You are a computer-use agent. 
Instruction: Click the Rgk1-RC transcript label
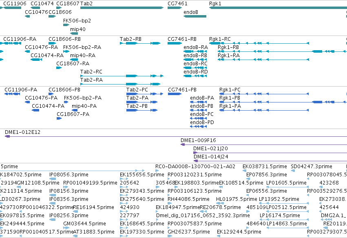(x=220, y=39)
